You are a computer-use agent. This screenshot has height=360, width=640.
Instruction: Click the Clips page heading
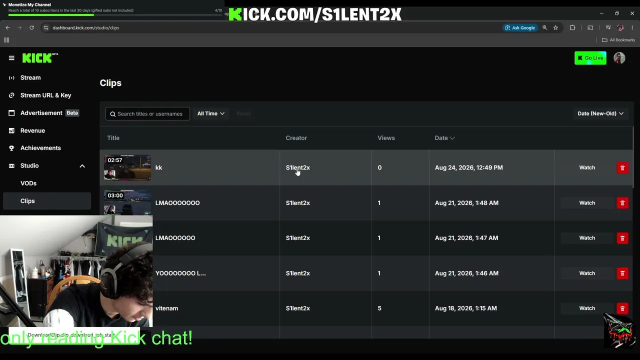[x=110, y=83]
